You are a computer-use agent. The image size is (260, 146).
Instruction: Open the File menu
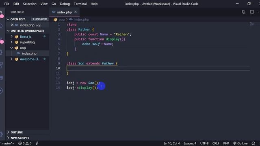pyautogui.click(x=6, y=4)
